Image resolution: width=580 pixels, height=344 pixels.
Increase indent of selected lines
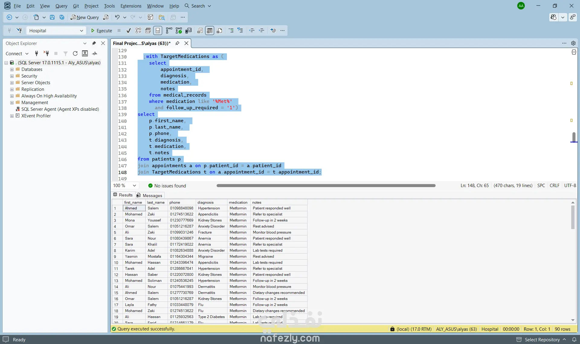coord(262,30)
